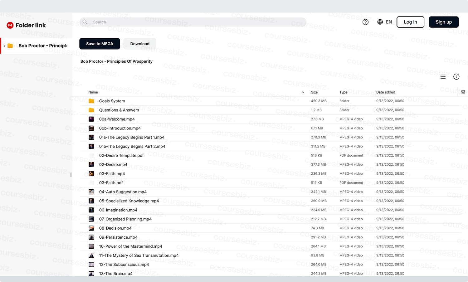468x282 pixels.
Task: Click Save to MEGA button
Action: click(100, 44)
